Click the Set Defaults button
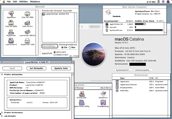The width and height of the screenshot is (172, 119). pos(36,68)
